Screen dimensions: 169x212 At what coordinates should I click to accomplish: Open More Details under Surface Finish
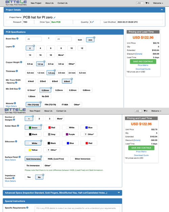pos(10,160)
